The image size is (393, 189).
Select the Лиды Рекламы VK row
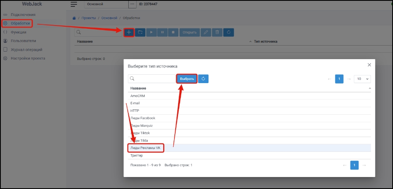[x=249, y=148]
